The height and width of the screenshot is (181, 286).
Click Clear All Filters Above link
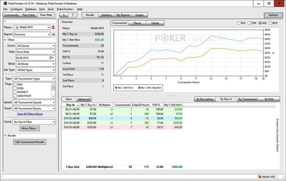[x=30, y=114]
